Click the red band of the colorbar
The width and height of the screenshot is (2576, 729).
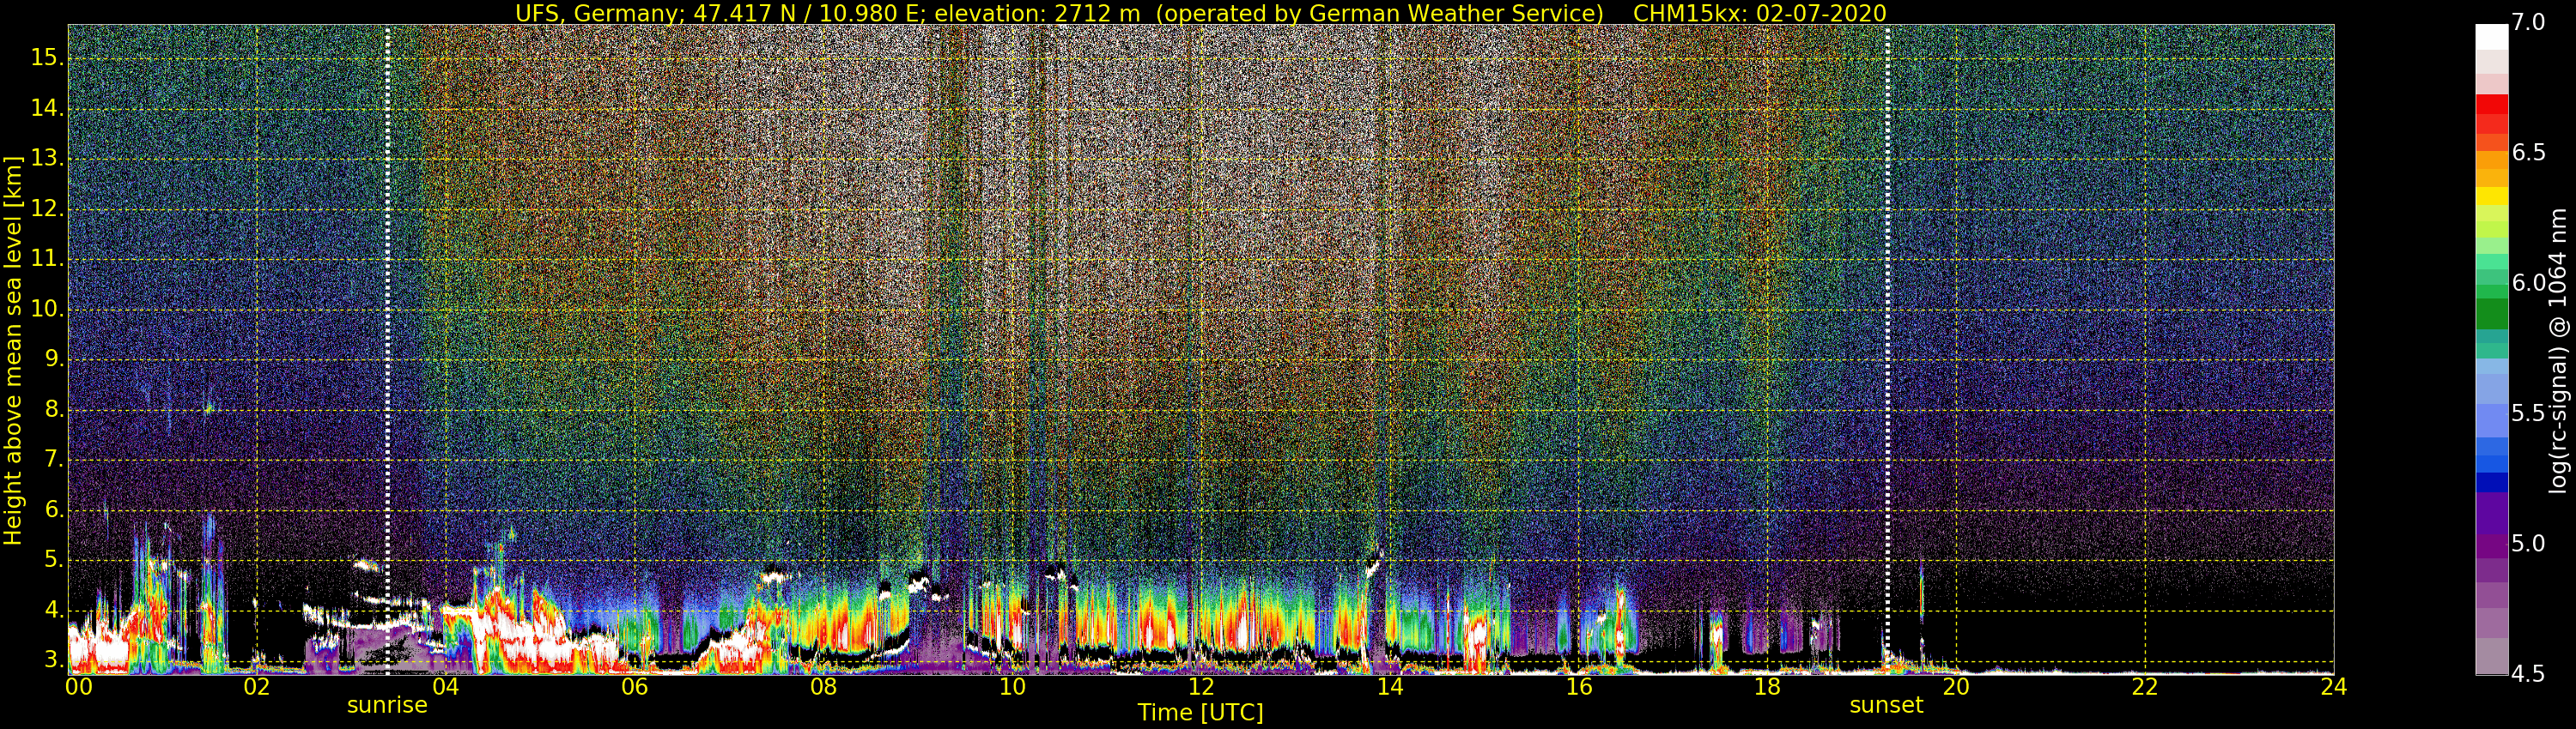click(2491, 104)
